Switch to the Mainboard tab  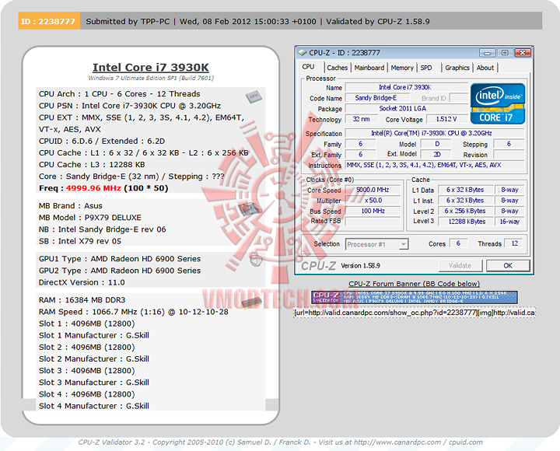tap(369, 68)
